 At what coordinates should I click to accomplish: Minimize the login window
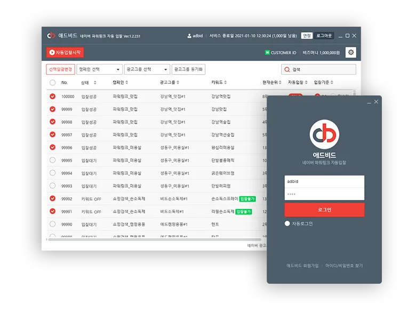coord(369,102)
